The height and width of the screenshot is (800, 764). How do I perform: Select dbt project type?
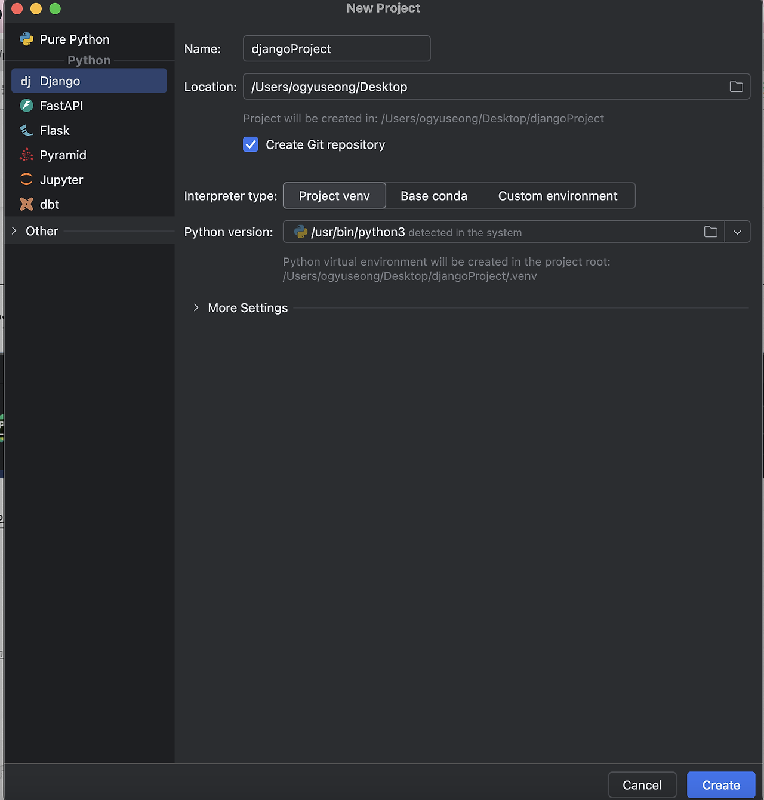click(x=89, y=204)
